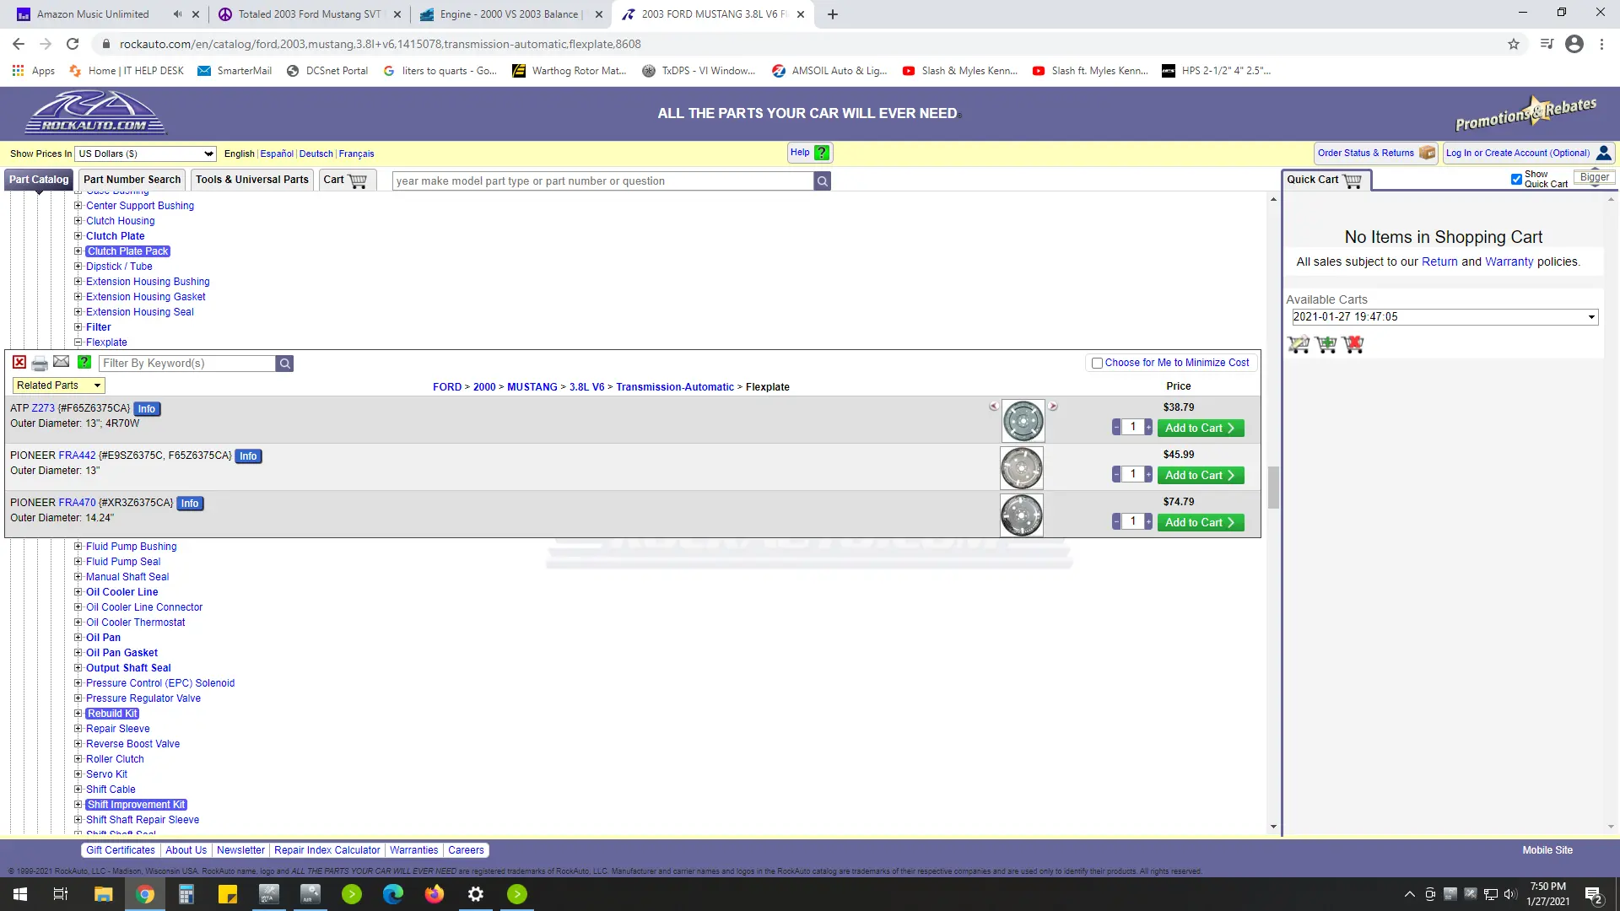1620x911 pixels.
Task: Open the Related Parts dropdown
Action: pos(58,385)
